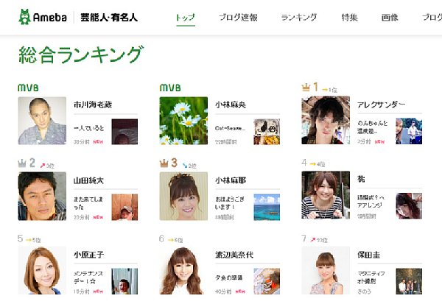The height and width of the screenshot is (304, 442).
Task: Open the トップ tab
Action: click(186, 18)
